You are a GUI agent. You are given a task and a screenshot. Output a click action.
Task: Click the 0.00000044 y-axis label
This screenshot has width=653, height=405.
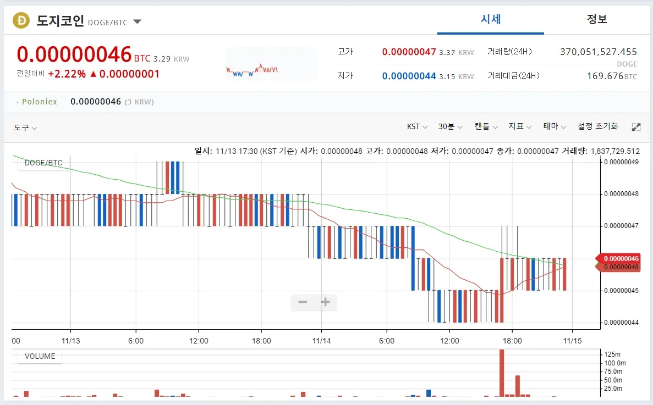[x=621, y=323]
